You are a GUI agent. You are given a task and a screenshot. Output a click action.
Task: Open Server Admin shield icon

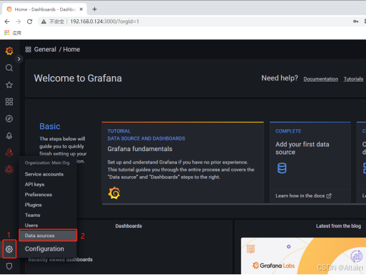click(x=9, y=266)
